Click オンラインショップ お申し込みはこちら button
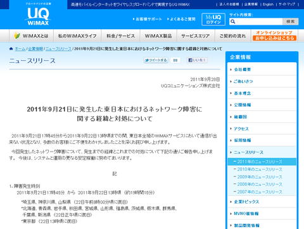 (x=274, y=36)
